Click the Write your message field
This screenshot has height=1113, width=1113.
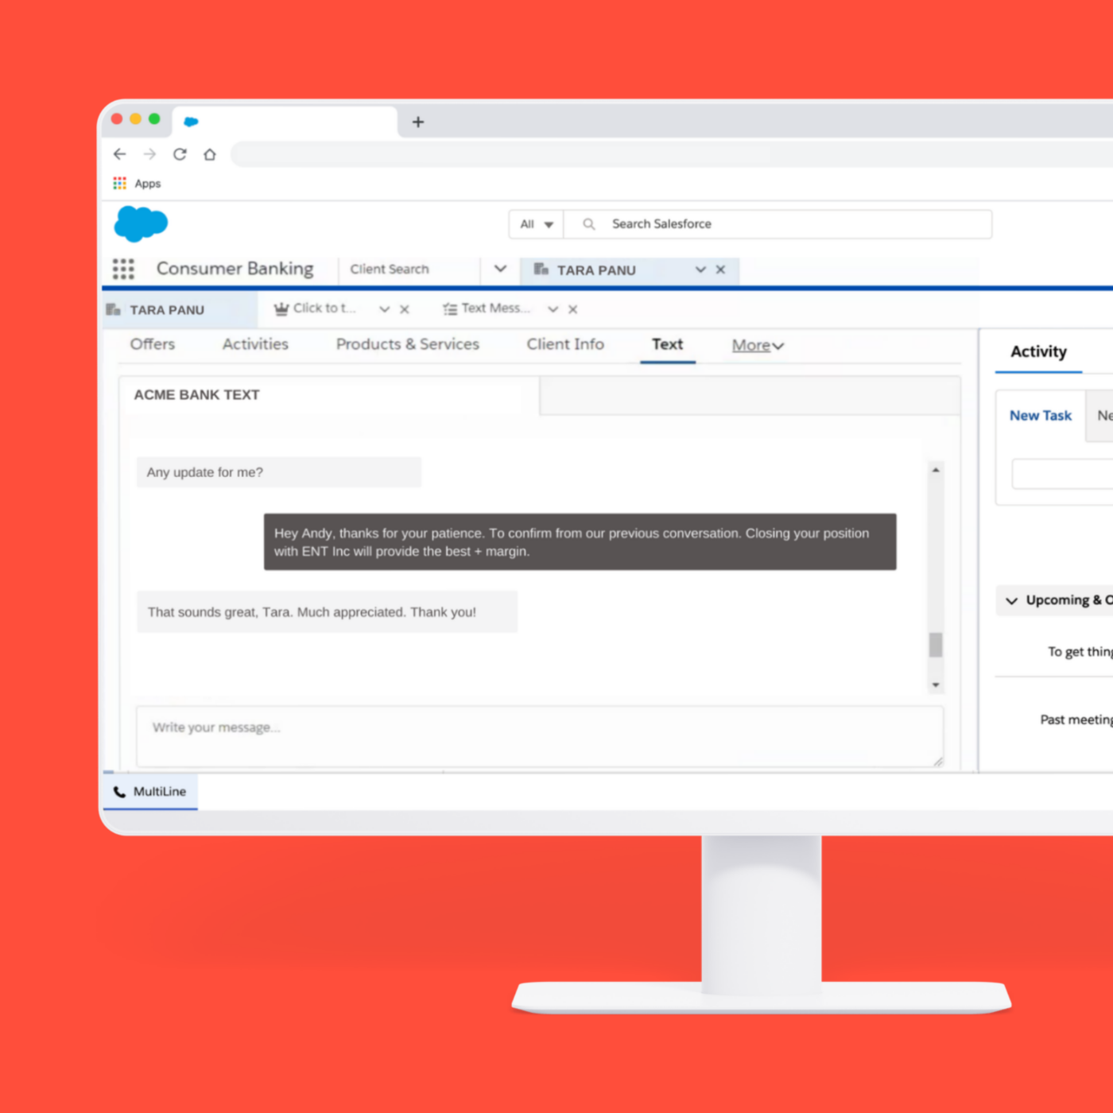[539, 735]
